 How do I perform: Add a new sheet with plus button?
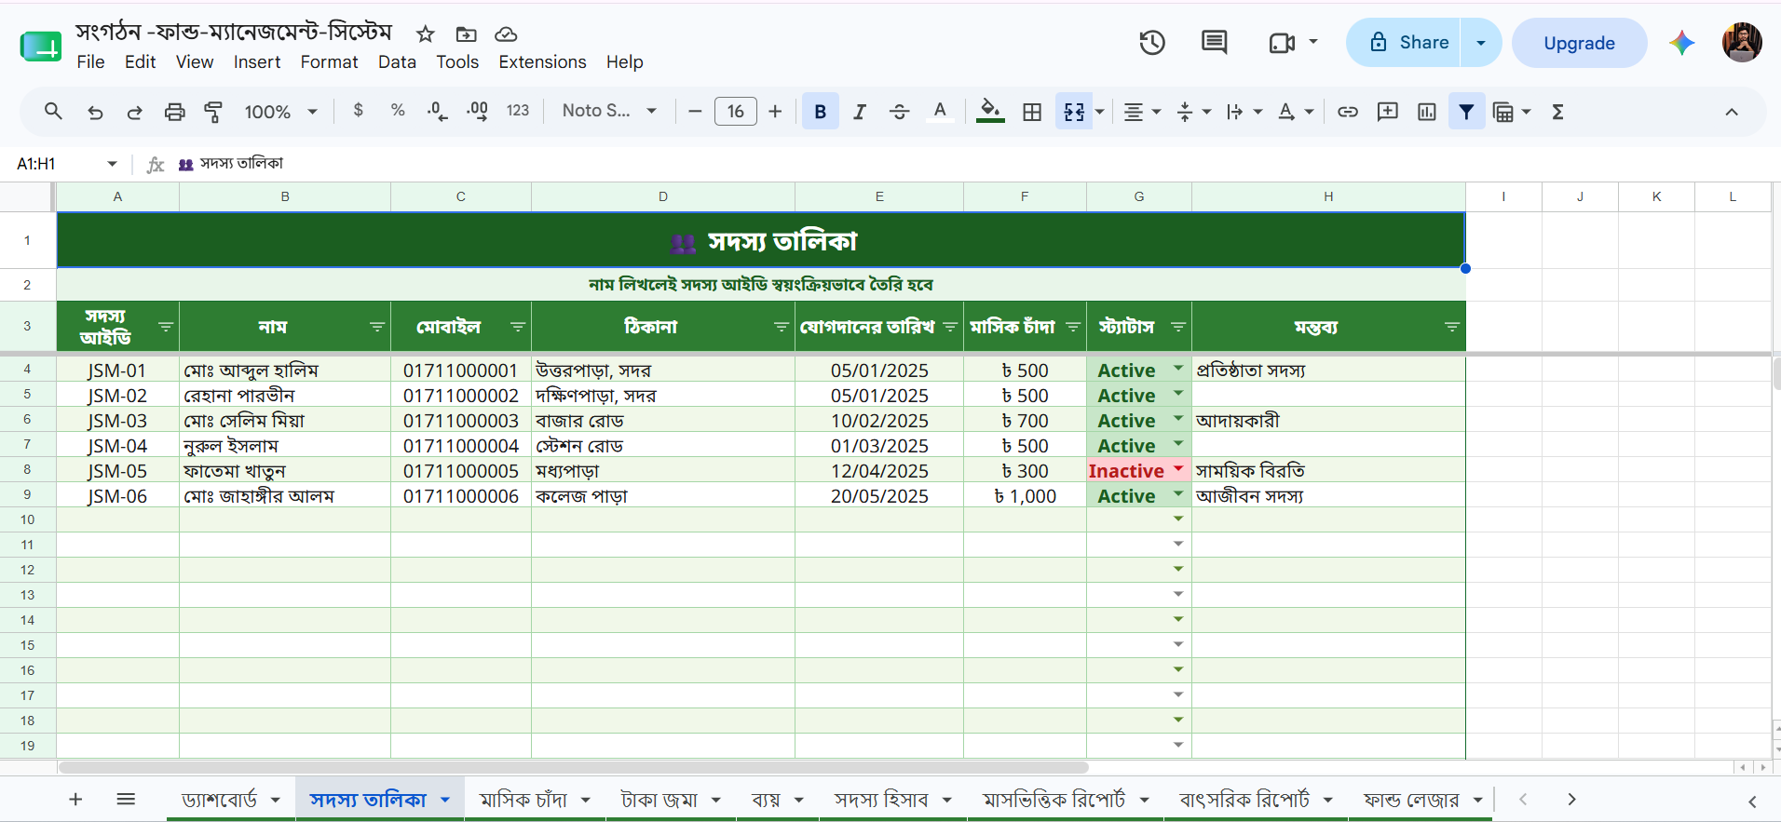tap(75, 800)
